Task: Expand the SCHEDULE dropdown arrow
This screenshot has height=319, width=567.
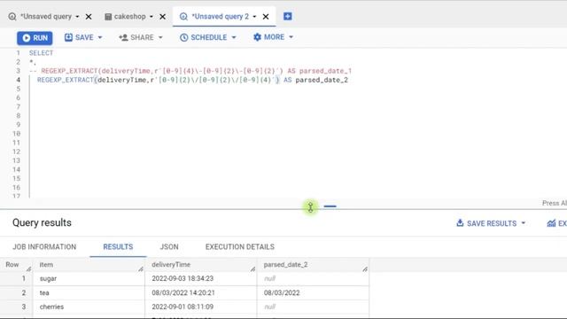Action: point(234,37)
